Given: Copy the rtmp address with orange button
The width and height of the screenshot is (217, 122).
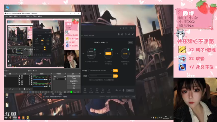Looking at the screenshot, I should point(116,71).
